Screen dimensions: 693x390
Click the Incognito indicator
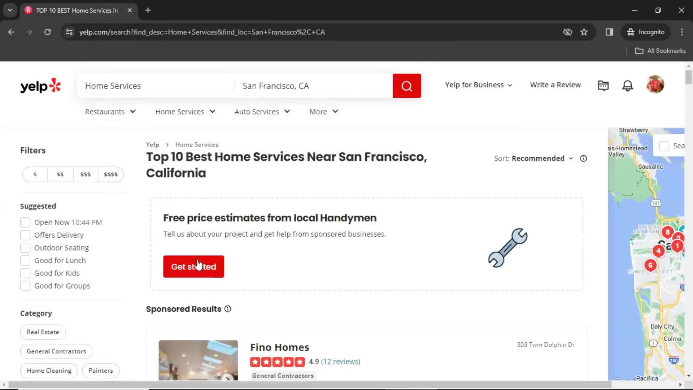646,32
